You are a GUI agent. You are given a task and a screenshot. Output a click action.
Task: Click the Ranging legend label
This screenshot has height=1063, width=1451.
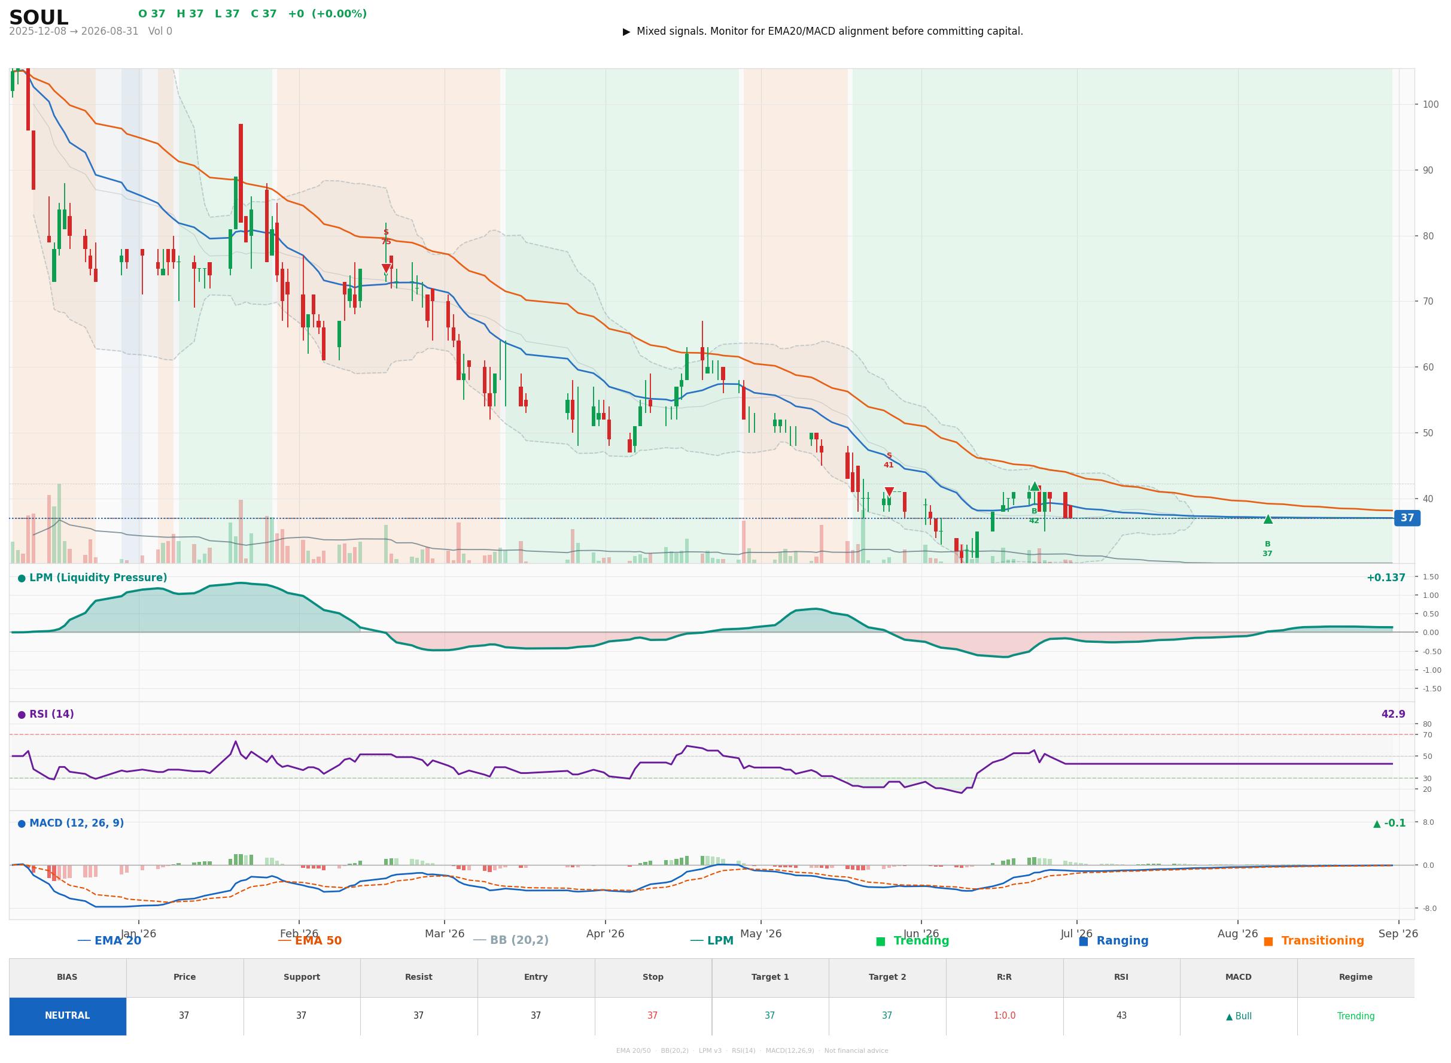click(1123, 941)
